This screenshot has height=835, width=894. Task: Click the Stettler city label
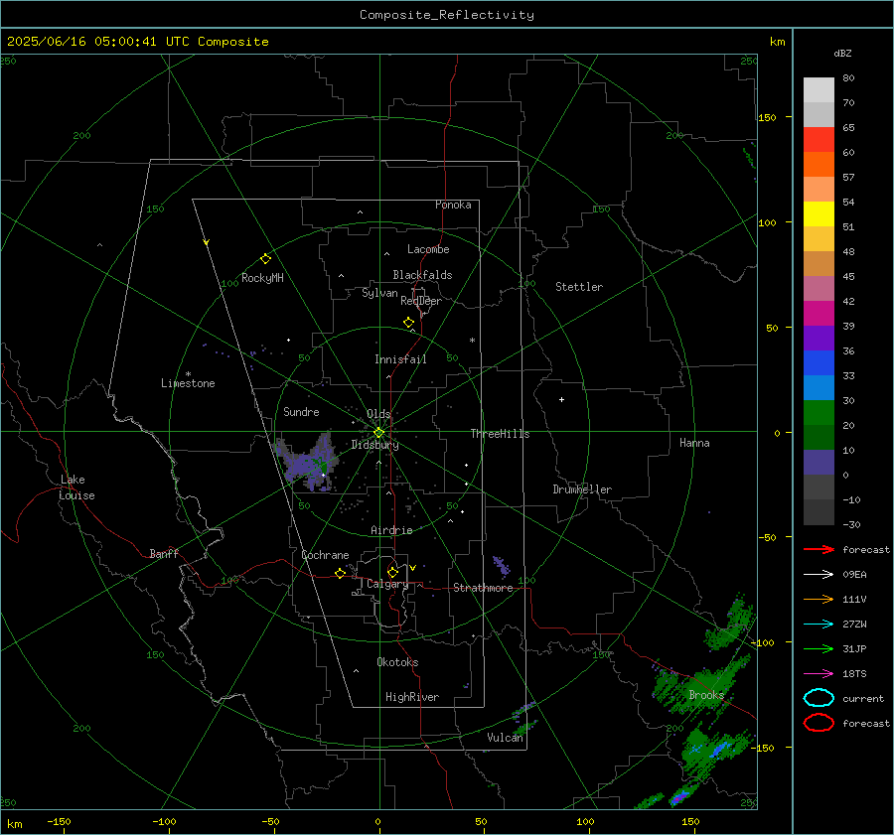click(579, 287)
